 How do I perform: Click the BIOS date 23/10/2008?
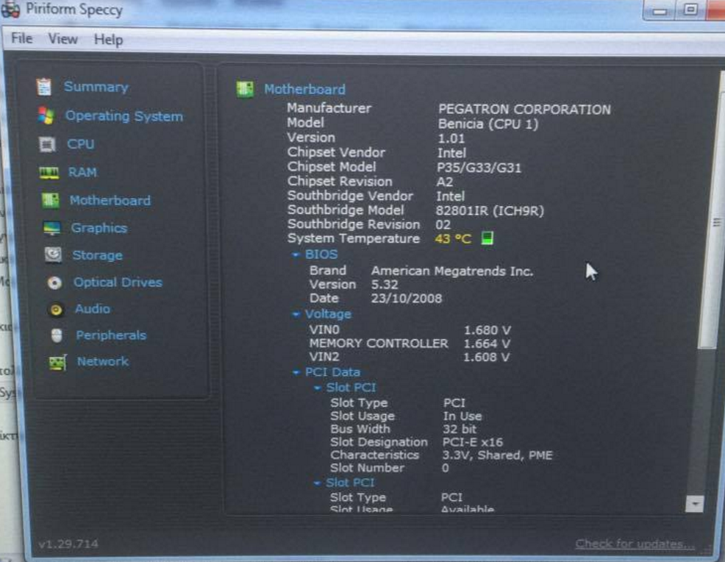(407, 299)
